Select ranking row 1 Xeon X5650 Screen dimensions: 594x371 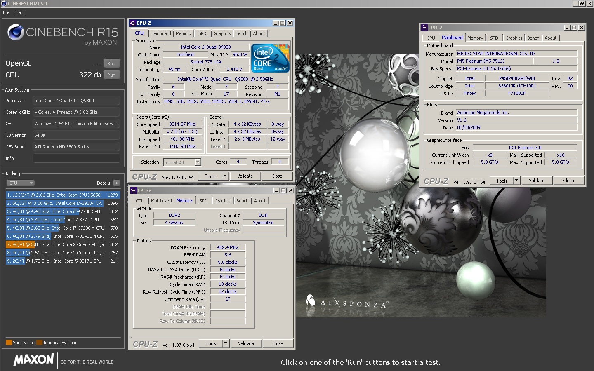tap(63, 195)
